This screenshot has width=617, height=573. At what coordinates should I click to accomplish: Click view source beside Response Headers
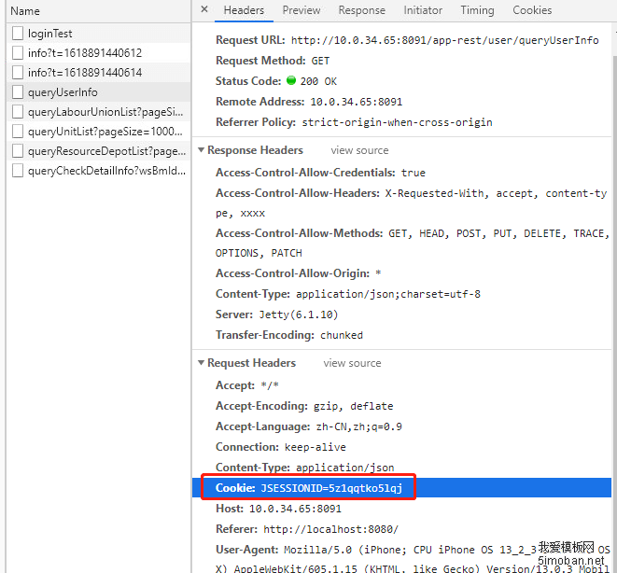coord(359,150)
